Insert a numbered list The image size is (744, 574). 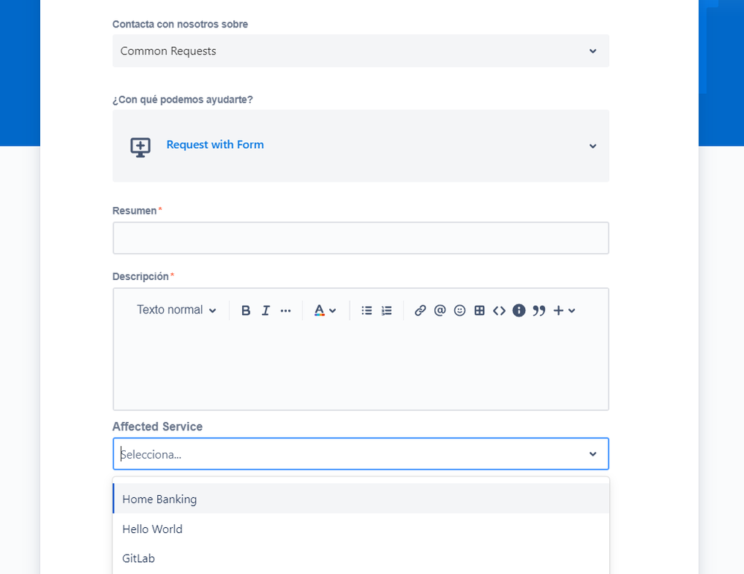click(387, 310)
